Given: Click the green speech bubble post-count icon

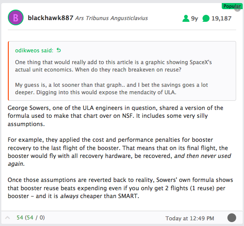Looking at the screenshot, I should coord(206,18).
